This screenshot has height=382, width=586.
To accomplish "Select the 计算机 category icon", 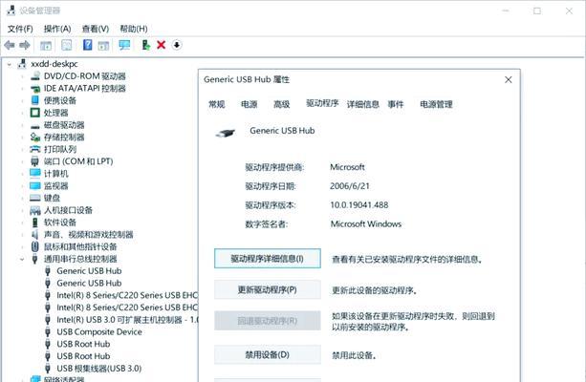I will [x=35, y=173].
